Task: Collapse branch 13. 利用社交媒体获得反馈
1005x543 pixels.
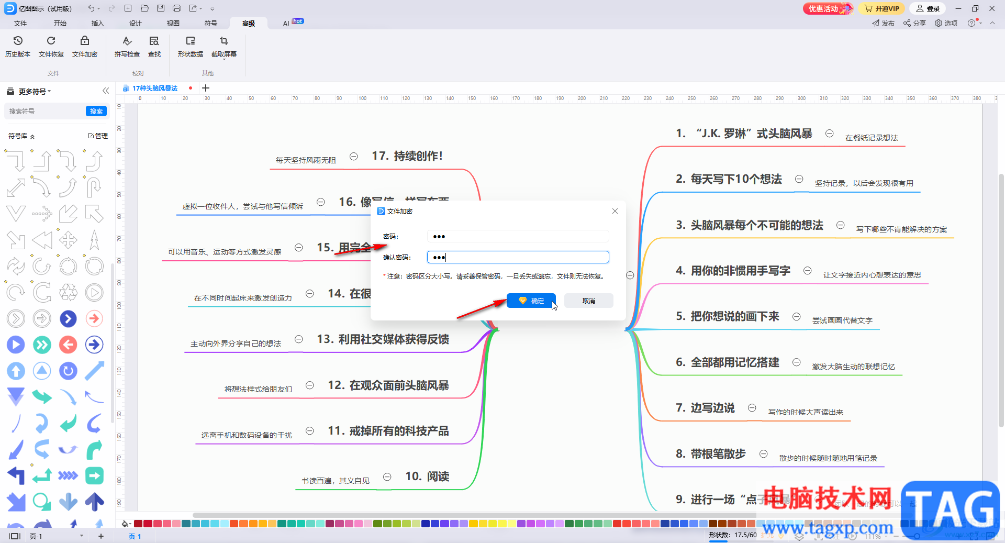Action: point(299,339)
